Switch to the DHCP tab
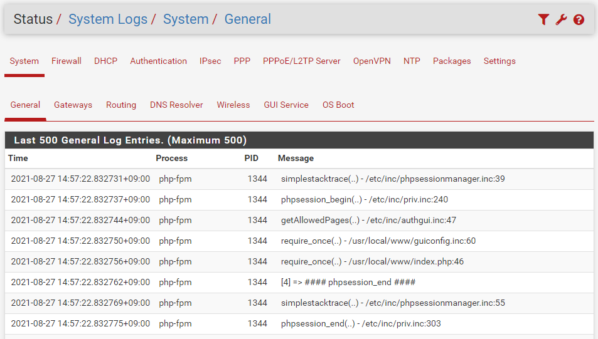The height and width of the screenshot is (339, 598). (x=105, y=61)
